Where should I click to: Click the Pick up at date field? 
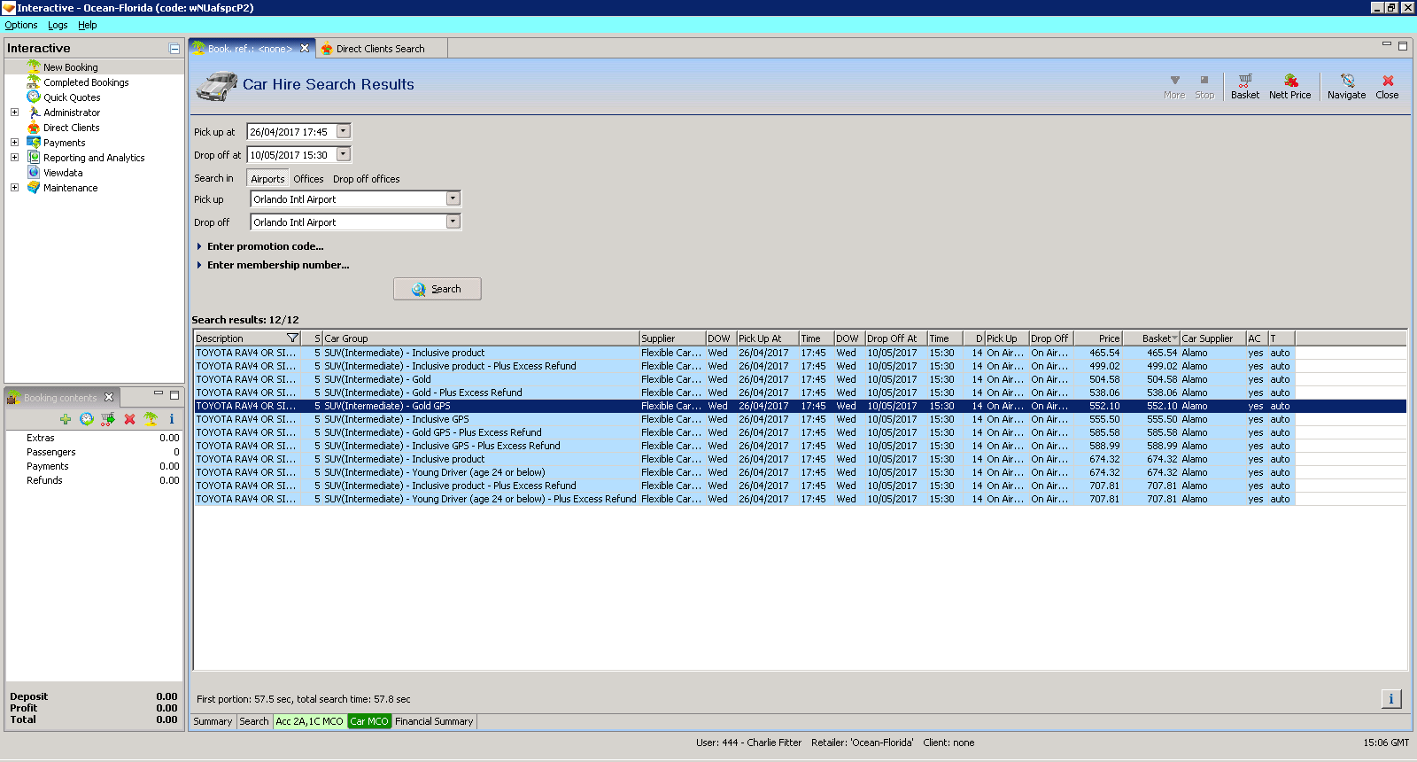(x=291, y=131)
